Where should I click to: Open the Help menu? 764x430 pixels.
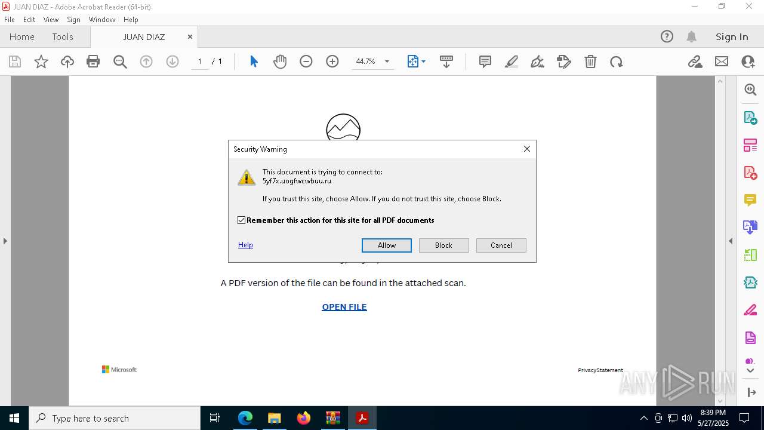tap(131, 20)
